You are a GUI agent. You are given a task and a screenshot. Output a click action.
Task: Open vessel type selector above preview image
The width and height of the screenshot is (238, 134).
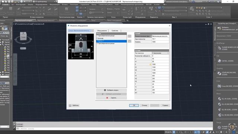(x=81, y=31)
